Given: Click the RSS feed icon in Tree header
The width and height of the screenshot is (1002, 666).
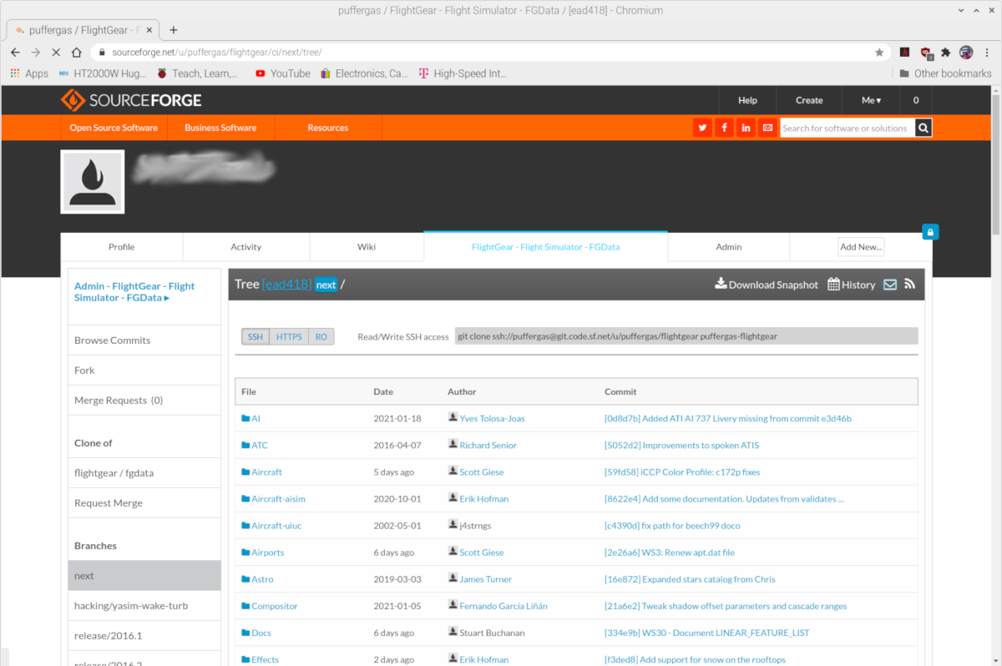Looking at the screenshot, I should coord(909,285).
